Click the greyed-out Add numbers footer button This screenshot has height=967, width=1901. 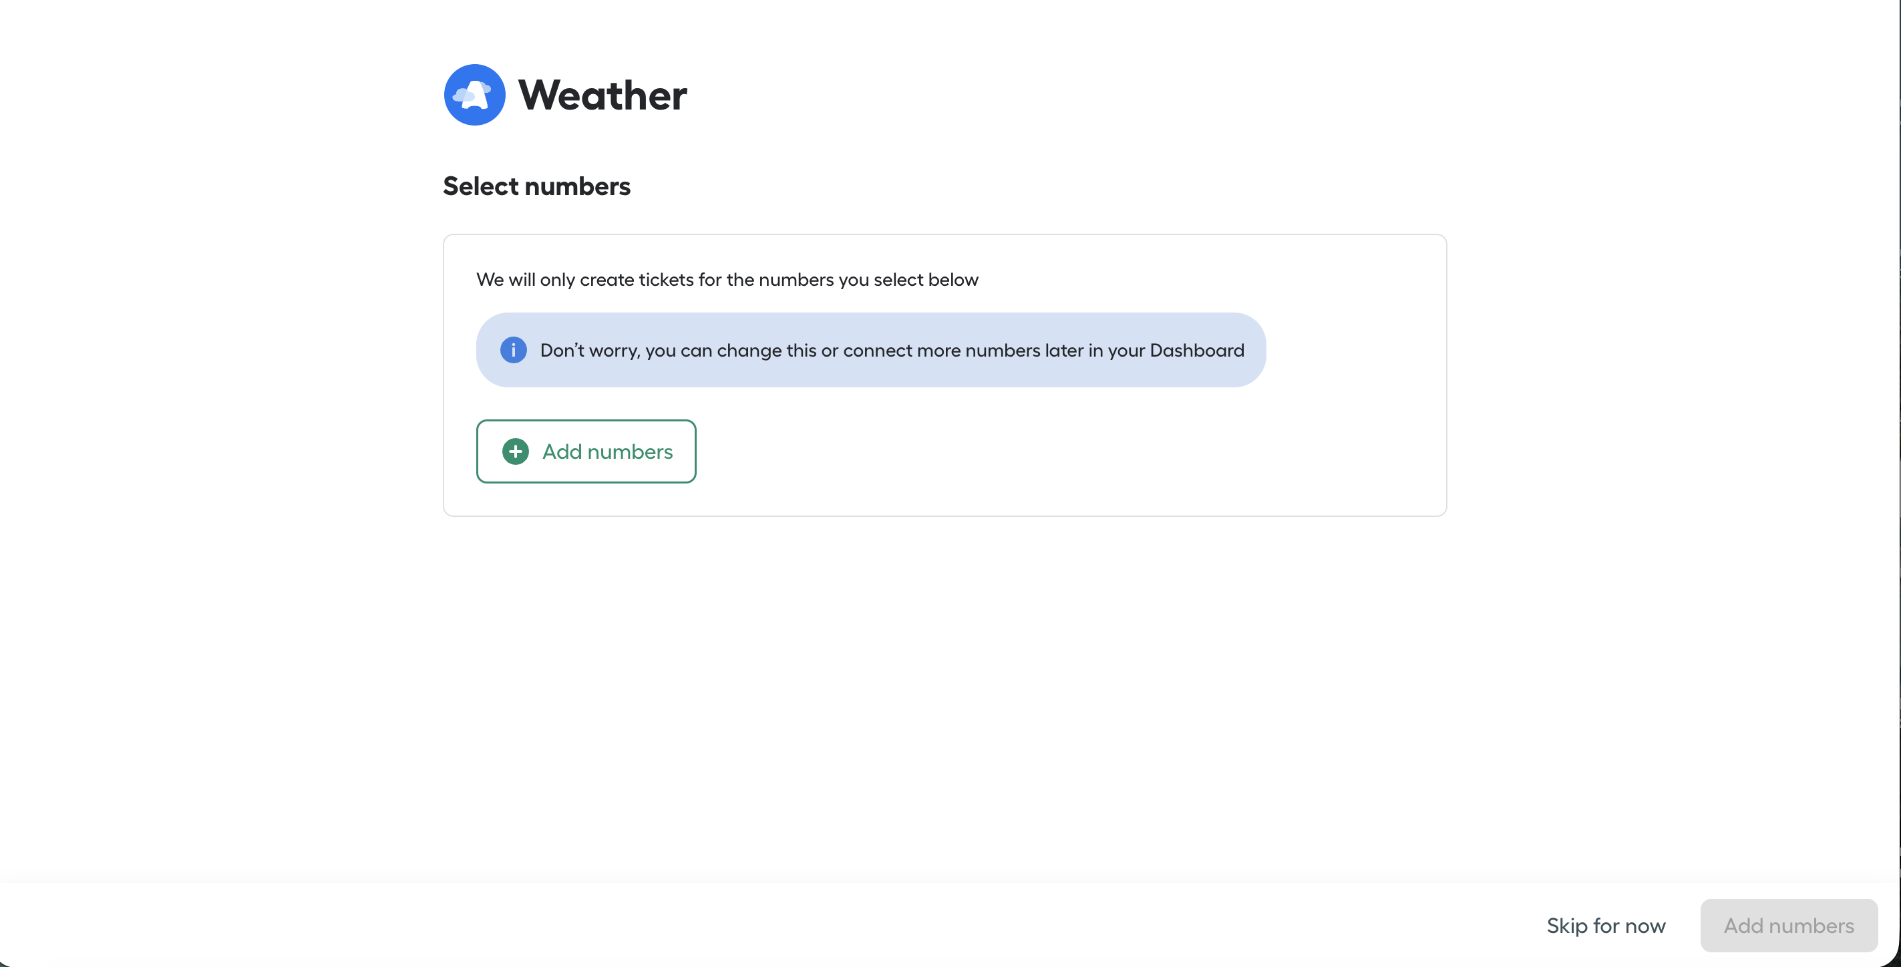(1789, 926)
